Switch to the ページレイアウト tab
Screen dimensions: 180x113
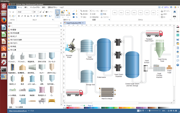click(34, 7)
